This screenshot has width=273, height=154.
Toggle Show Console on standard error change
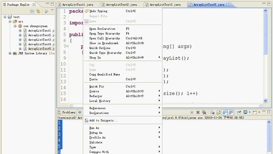pyautogui.click(x=231, y=112)
